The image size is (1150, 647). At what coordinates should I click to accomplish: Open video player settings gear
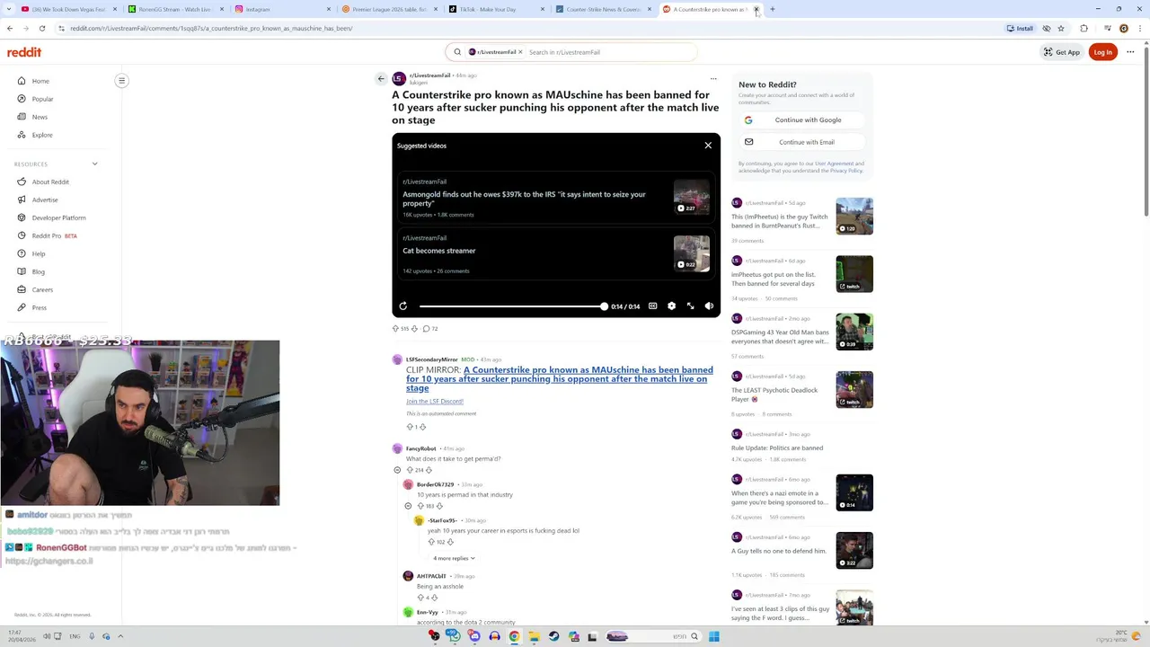point(671,306)
